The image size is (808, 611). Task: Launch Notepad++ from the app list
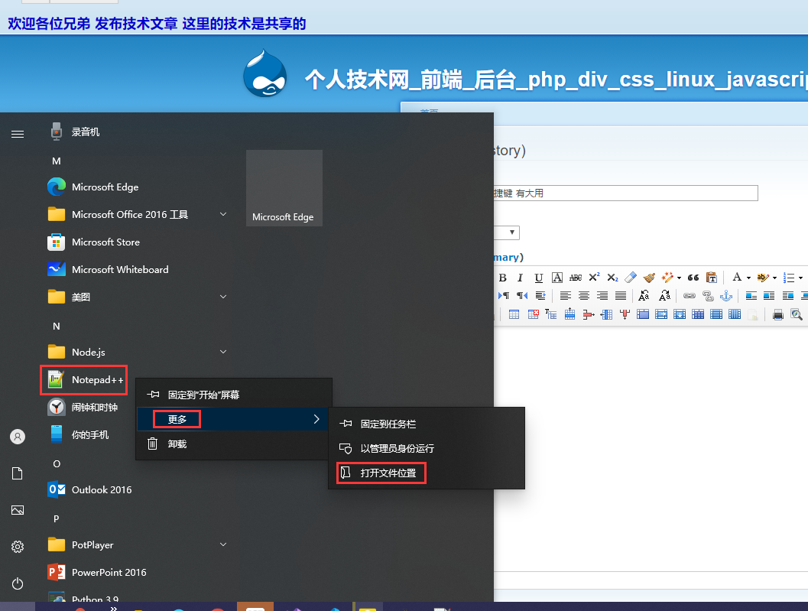(85, 380)
